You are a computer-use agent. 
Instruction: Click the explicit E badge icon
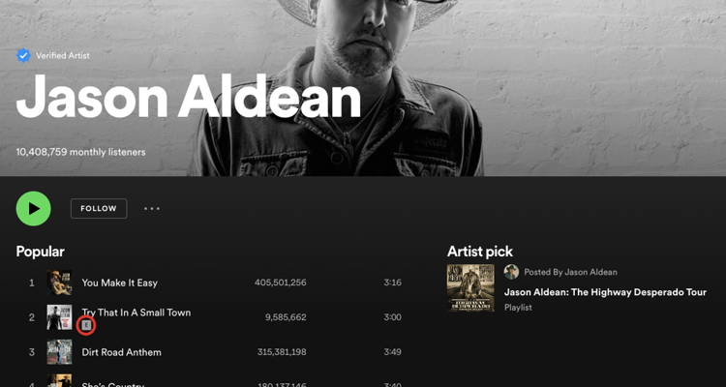click(85, 325)
